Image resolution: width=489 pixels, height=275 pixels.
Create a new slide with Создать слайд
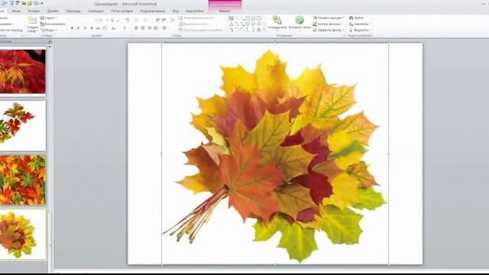point(32,24)
